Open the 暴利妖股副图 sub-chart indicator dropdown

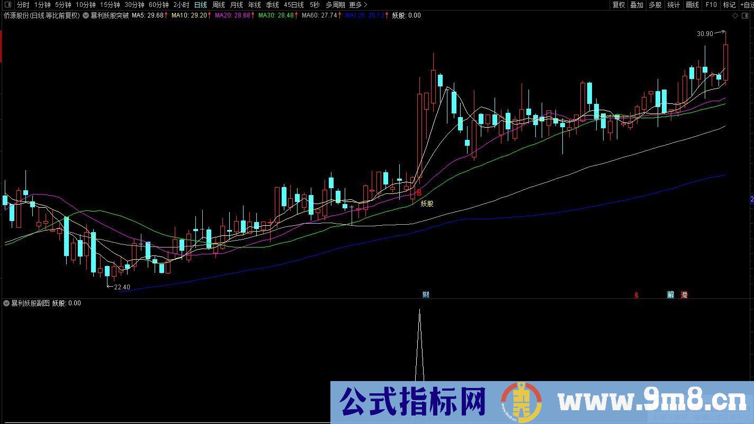(x=6, y=303)
